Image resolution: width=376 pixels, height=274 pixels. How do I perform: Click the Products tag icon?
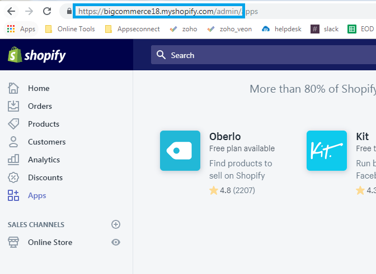(13, 124)
